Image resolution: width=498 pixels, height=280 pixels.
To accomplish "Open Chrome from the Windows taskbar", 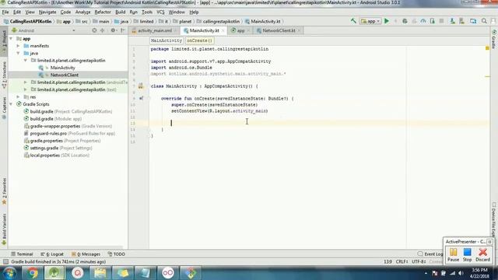I will coord(32,273).
